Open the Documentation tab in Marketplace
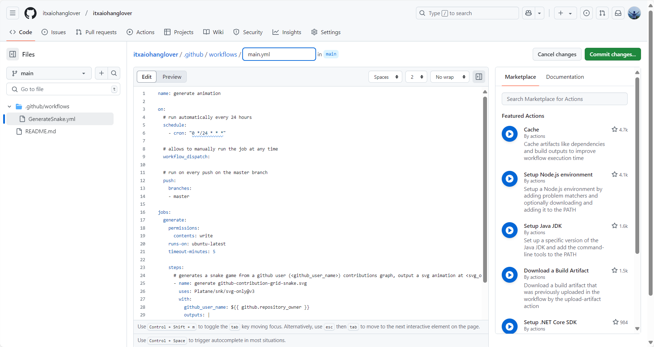This screenshot has width=654, height=347. pos(565,77)
